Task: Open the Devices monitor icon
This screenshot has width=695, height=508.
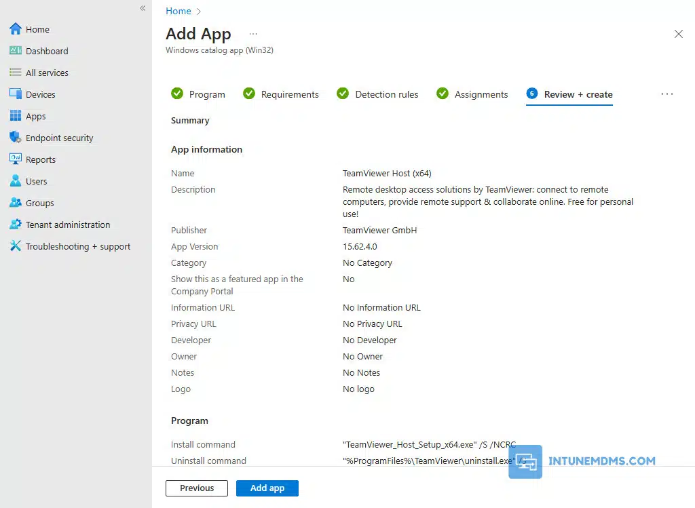Action: click(16, 94)
